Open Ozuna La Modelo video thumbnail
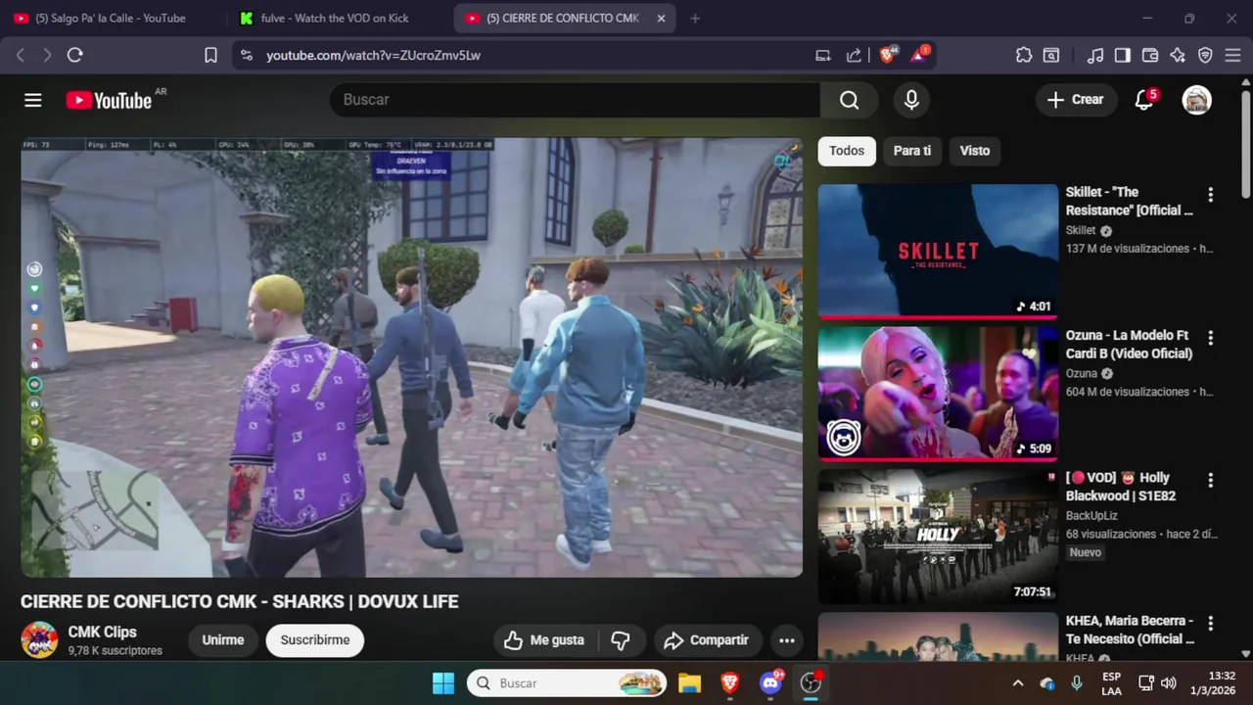 [938, 394]
